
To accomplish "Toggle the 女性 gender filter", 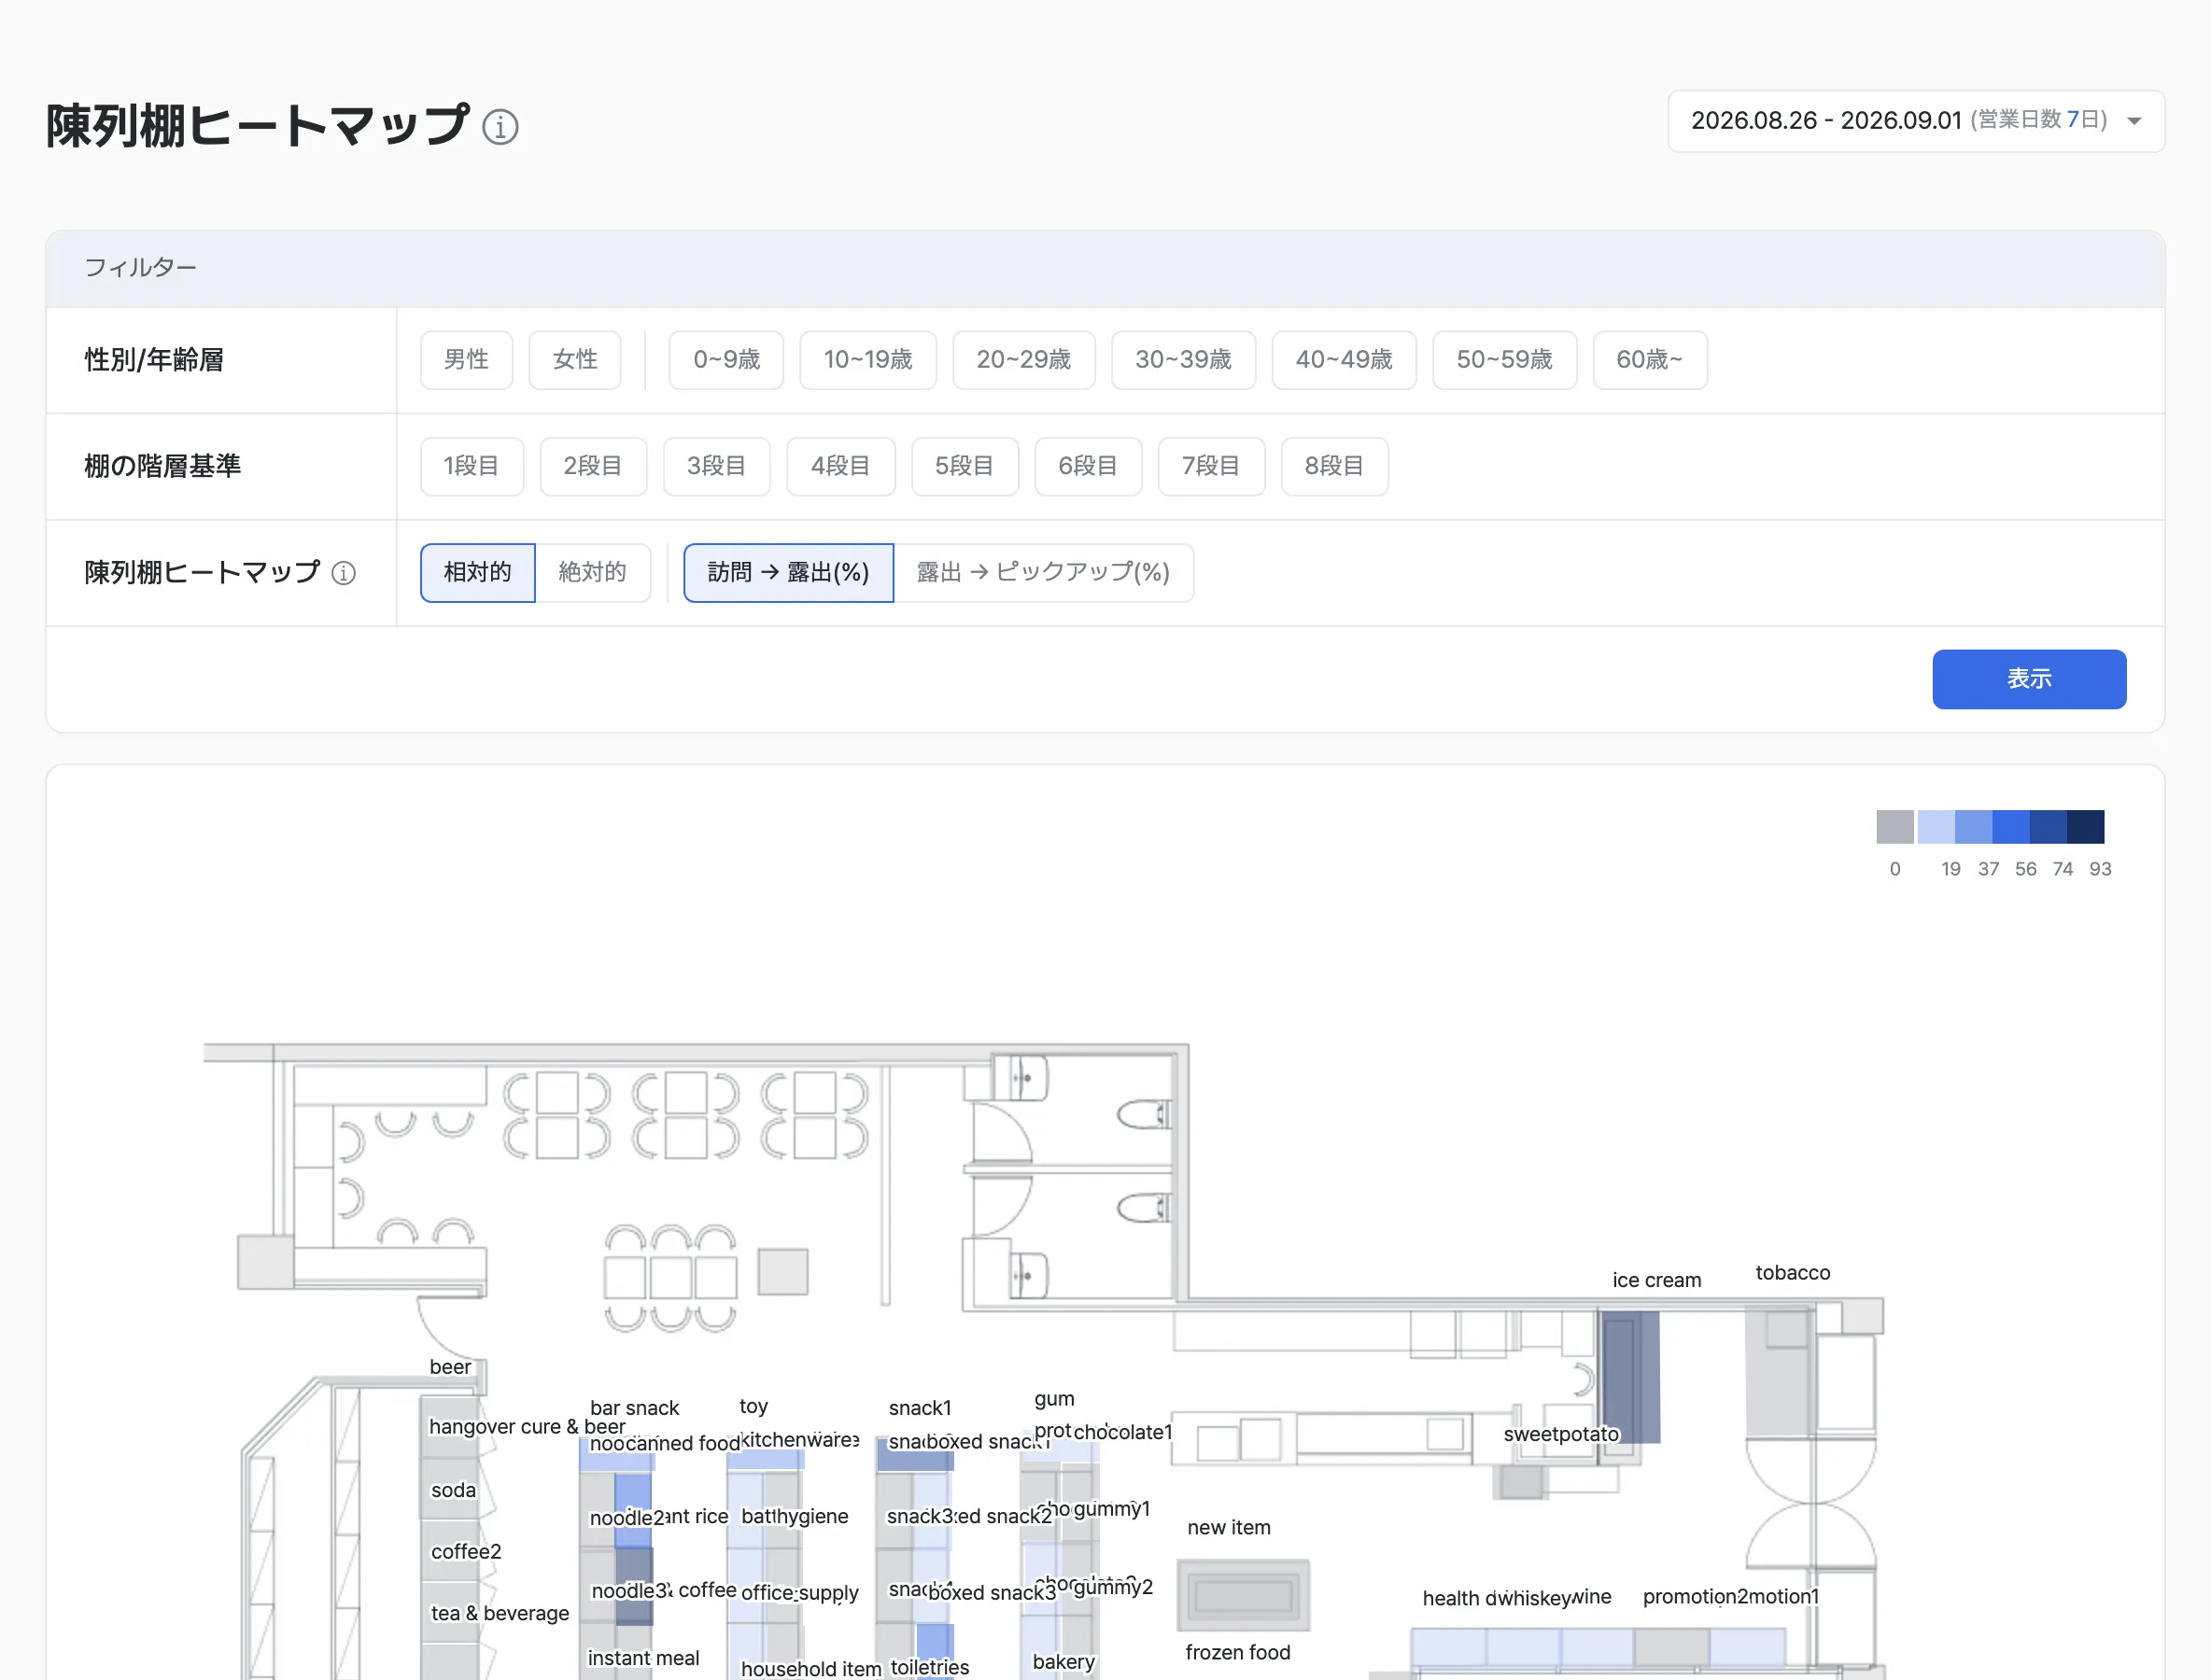I will click(575, 359).
